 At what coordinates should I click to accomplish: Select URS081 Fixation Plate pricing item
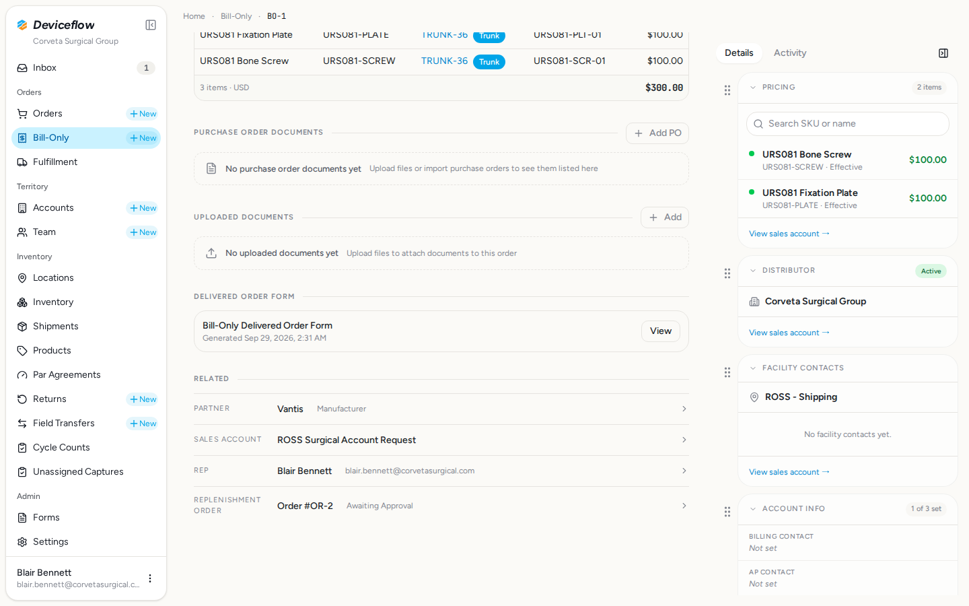[848, 199]
